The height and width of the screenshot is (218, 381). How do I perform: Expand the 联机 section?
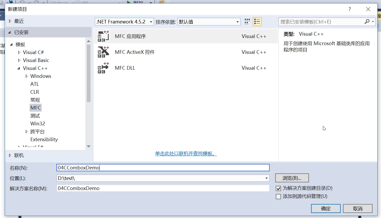tap(10, 155)
